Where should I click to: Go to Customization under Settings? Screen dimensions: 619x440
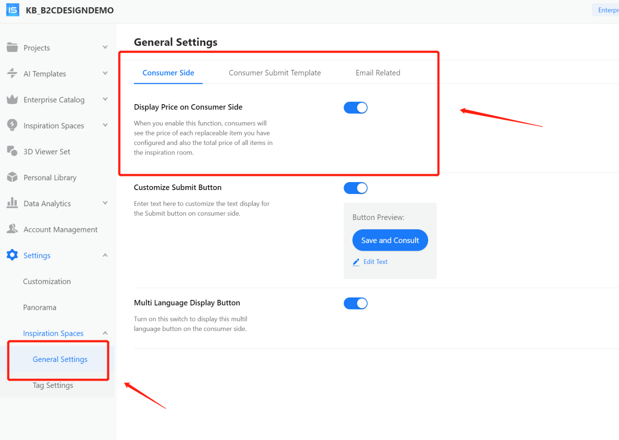(x=47, y=281)
